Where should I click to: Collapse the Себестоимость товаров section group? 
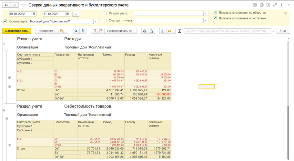pyautogui.click(x=4, y=111)
